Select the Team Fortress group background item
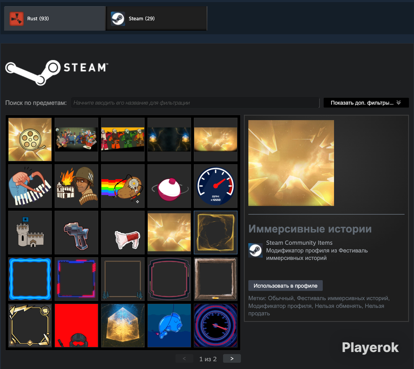The image size is (414, 369). pyautogui.click(x=76, y=139)
